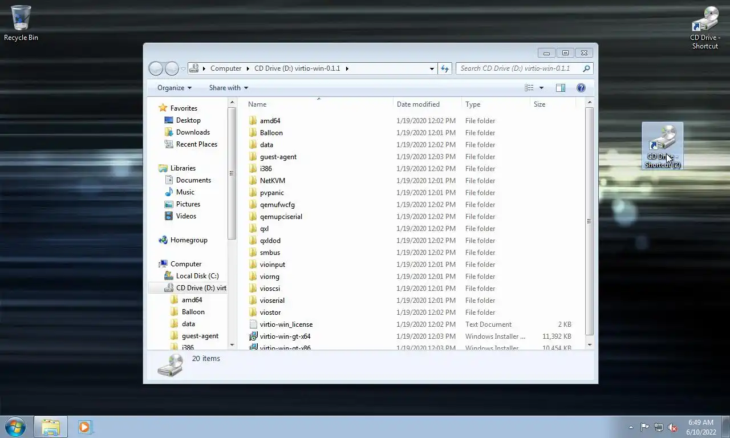Select the Balloon folder icon in file list

tap(253, 133)
